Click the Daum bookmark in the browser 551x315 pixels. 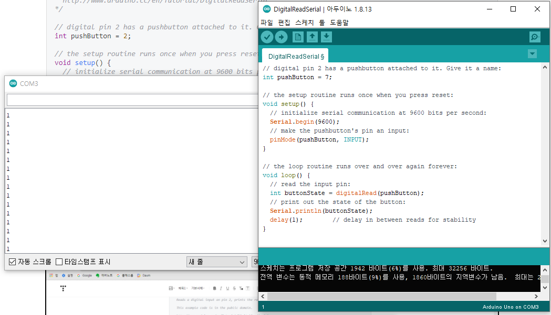[x=144, y=275]
